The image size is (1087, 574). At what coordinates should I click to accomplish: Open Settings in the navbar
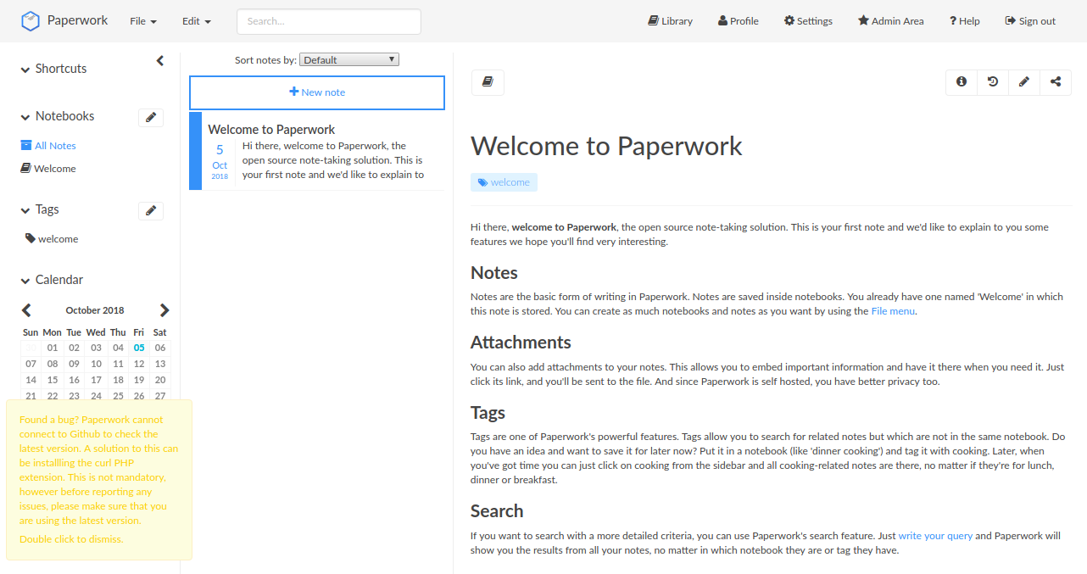[x=808, y=21]
